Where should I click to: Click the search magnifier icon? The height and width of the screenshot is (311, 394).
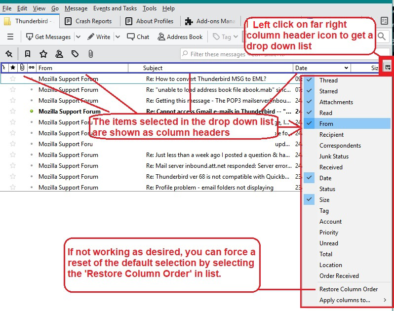tap(382, 37)
